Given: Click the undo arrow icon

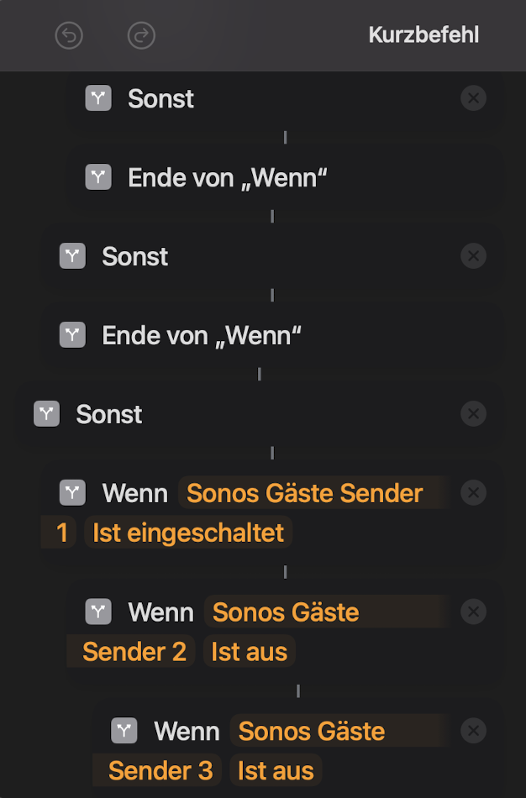Looking at the screenshot, I should click(69, 35).
